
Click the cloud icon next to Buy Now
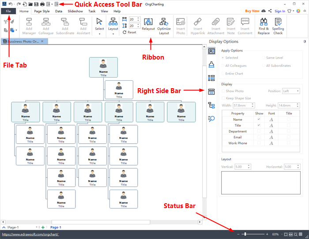click(264, 11)
